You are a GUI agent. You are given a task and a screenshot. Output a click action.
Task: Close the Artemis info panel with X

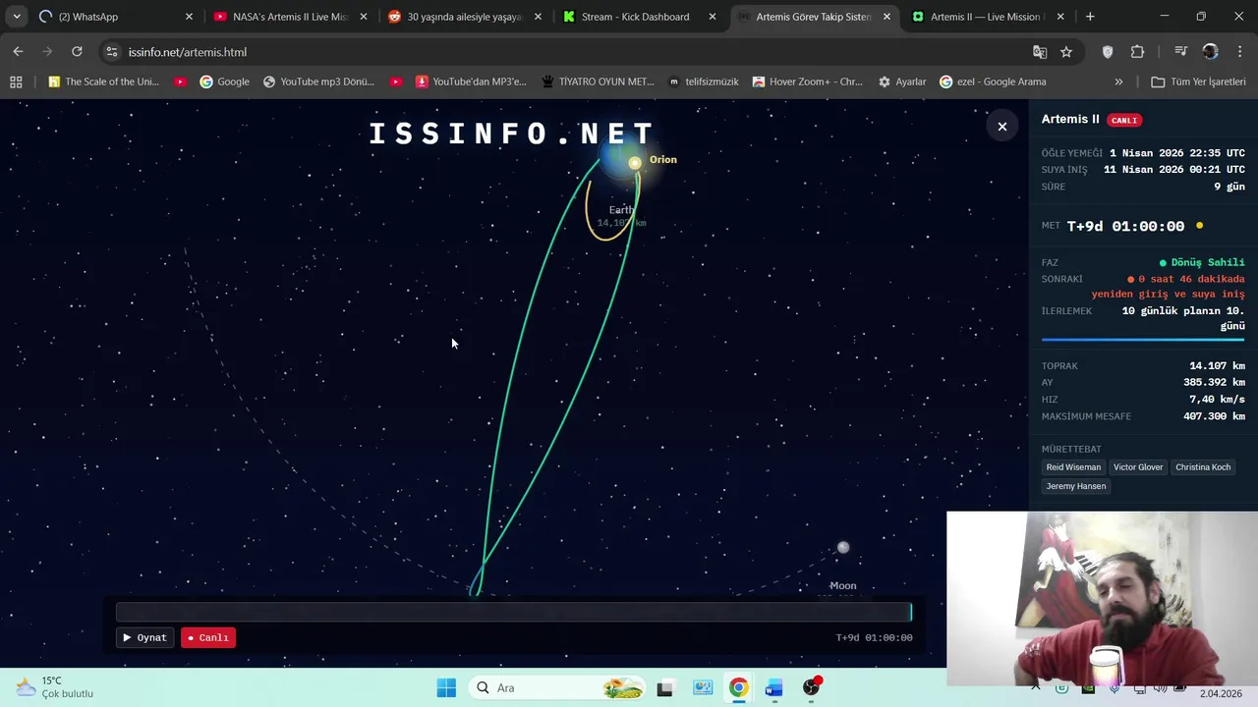click(1001, 127)
